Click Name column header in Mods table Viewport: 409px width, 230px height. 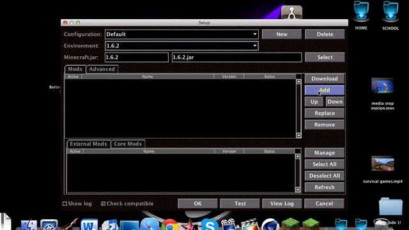[x=148, y=77]
